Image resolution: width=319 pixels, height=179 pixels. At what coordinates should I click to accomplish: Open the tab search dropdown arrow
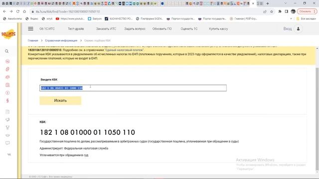[285, 3]
